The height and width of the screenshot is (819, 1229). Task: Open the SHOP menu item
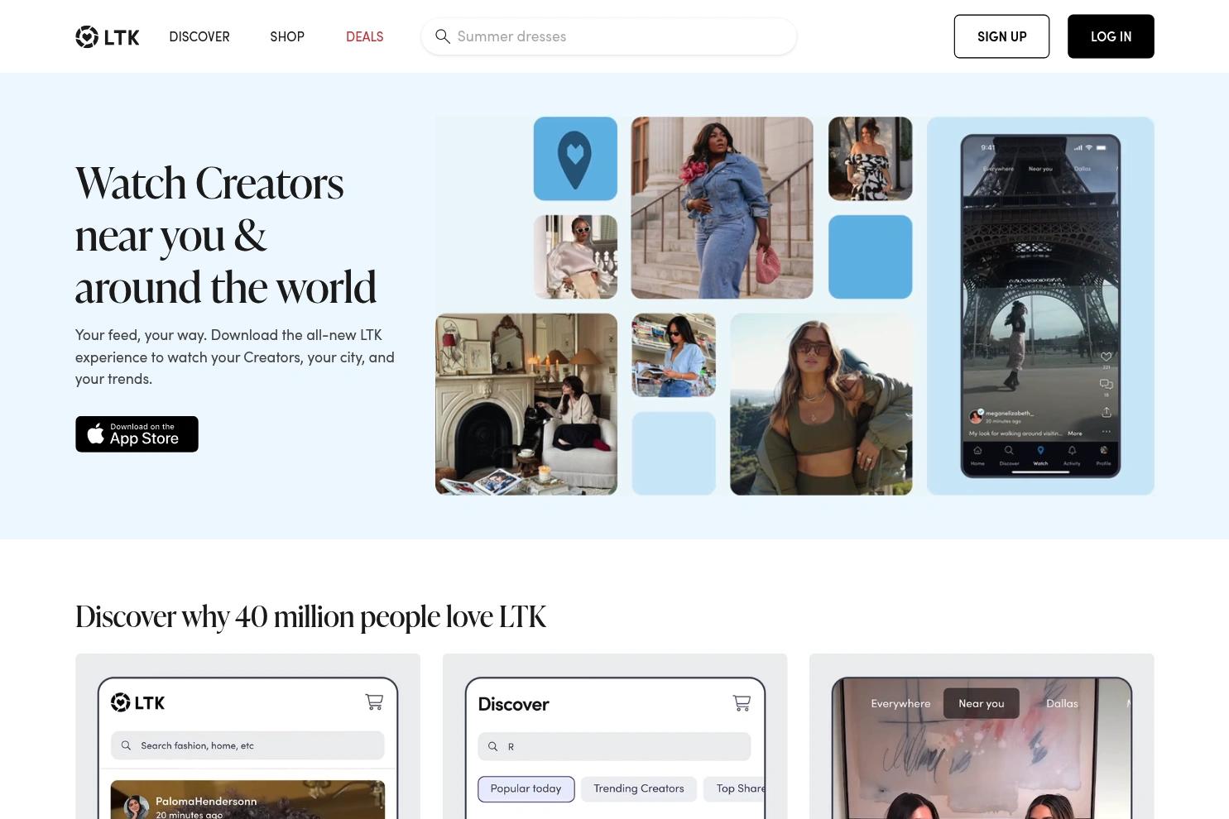(x=287, y=36)
